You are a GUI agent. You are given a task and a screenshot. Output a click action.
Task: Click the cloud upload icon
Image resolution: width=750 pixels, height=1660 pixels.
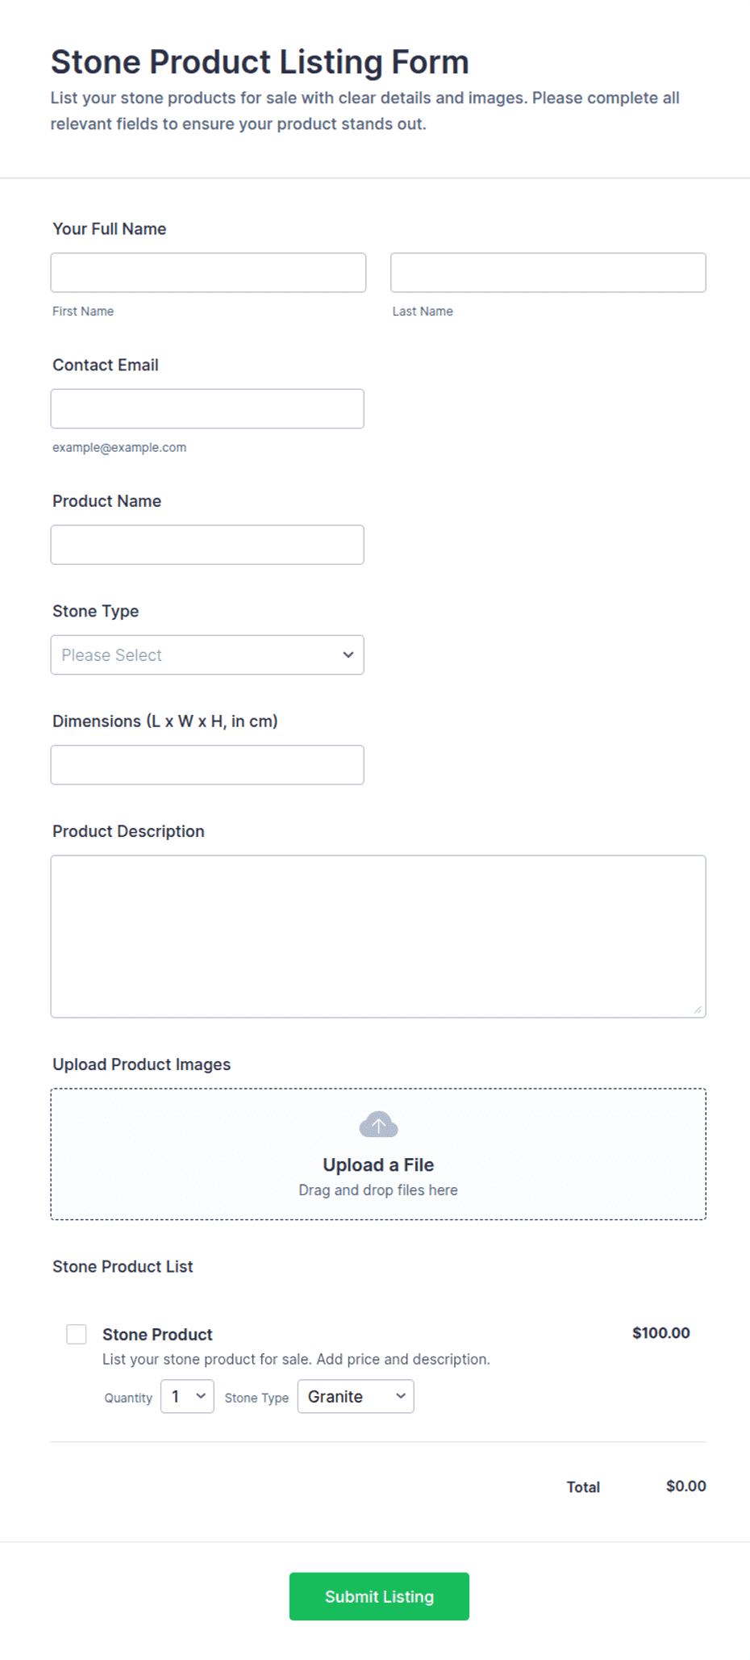click(378, 1124)
